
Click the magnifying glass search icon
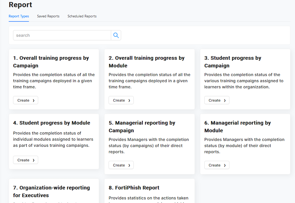point(116,35)
